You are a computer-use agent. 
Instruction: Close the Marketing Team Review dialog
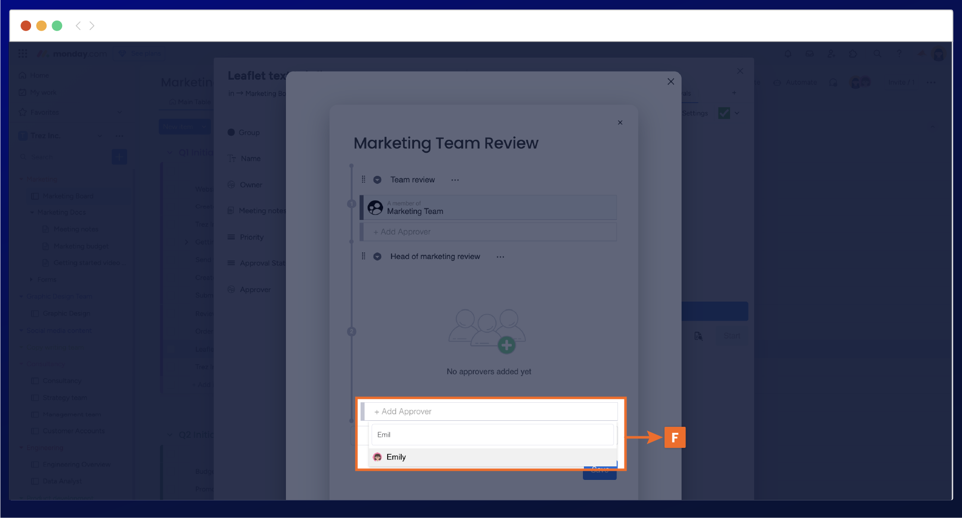pos(620,123)
